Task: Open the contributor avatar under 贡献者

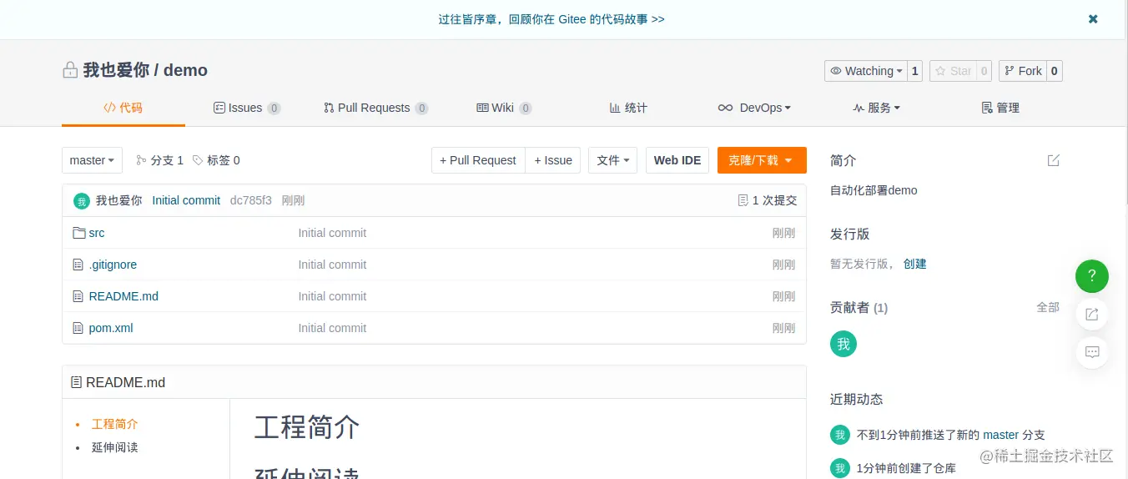Action: (843, 344)
